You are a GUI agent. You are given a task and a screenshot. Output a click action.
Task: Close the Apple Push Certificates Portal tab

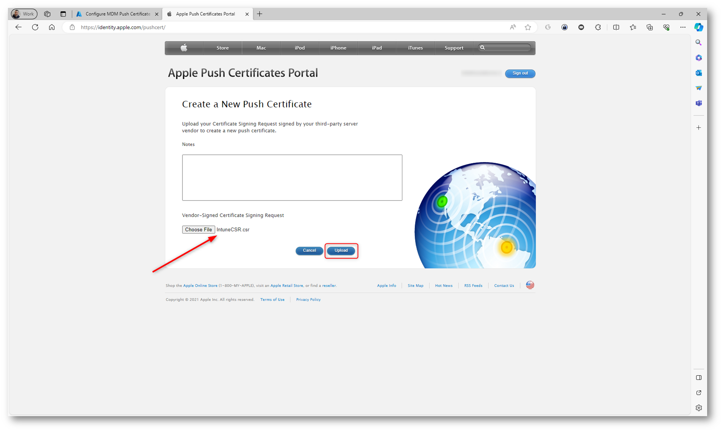247,14
